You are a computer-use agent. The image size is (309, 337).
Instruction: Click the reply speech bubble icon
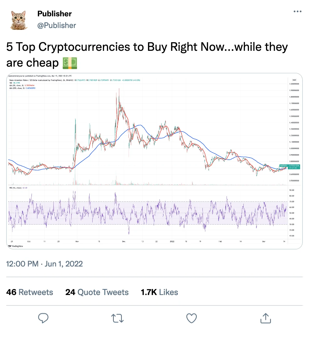43,318
